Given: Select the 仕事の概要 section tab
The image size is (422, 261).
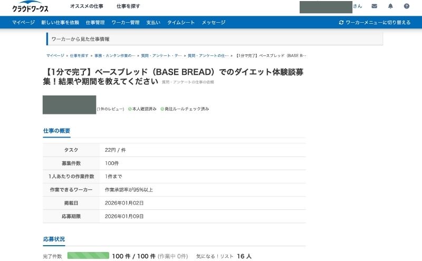Looking at the screenshot, I should (56, 131).
